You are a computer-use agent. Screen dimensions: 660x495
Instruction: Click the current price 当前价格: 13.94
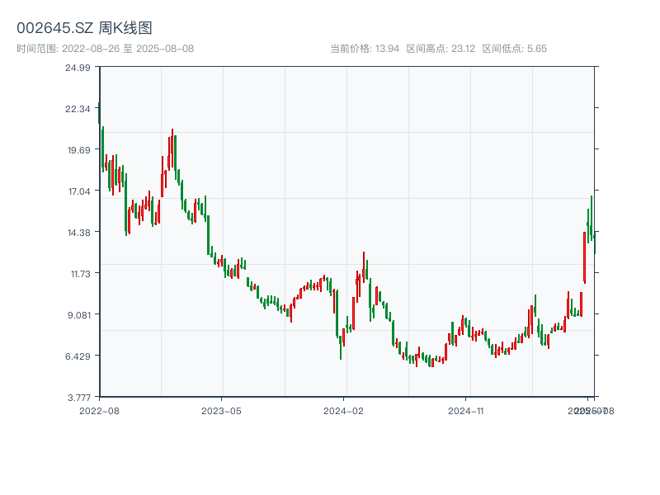pos(365,49)
